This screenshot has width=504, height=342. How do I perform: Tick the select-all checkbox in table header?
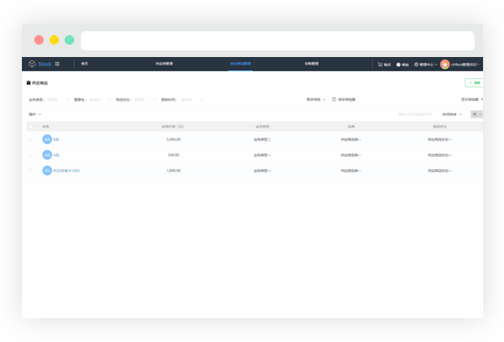pyautogui.click(x=30, y=126)
